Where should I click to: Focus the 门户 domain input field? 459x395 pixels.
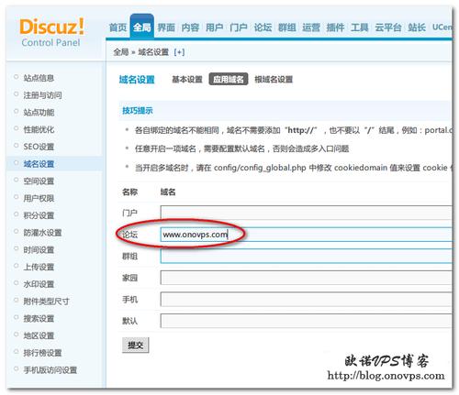[306, 213]
